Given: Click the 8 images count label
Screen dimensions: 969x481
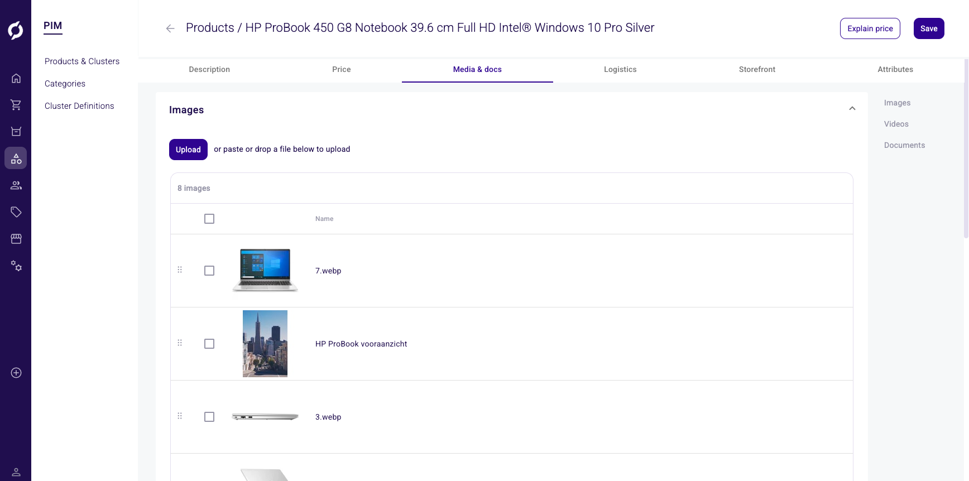Looking at the screenshot, I should [x=194, y=188].
